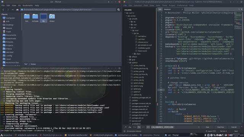Toggle in-selection option in find bar
Screen dimensions: 244x137
tap(143, 127)
